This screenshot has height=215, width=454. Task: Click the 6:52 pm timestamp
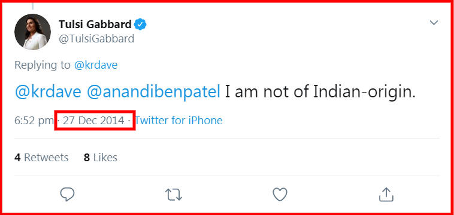pos(34,121)
